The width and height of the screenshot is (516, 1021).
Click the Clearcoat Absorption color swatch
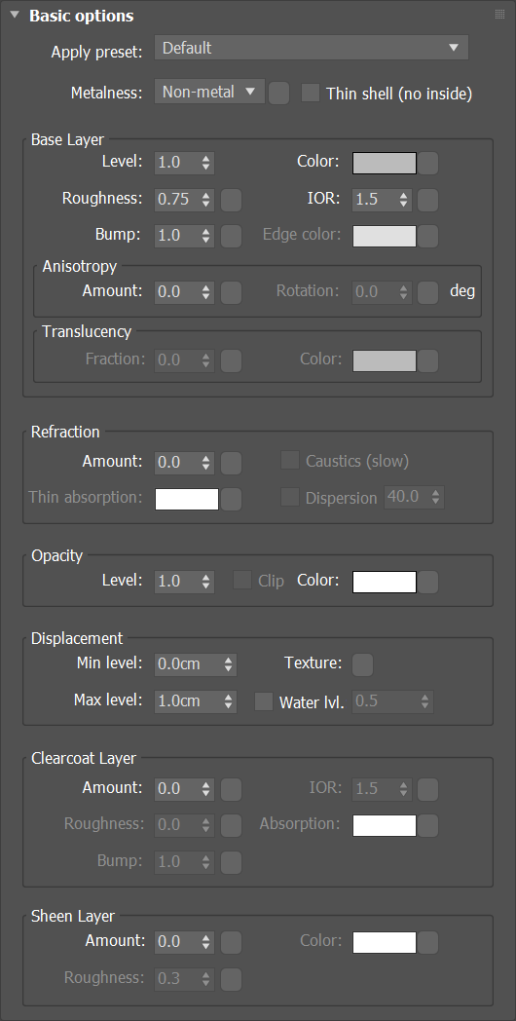[385, 825]
